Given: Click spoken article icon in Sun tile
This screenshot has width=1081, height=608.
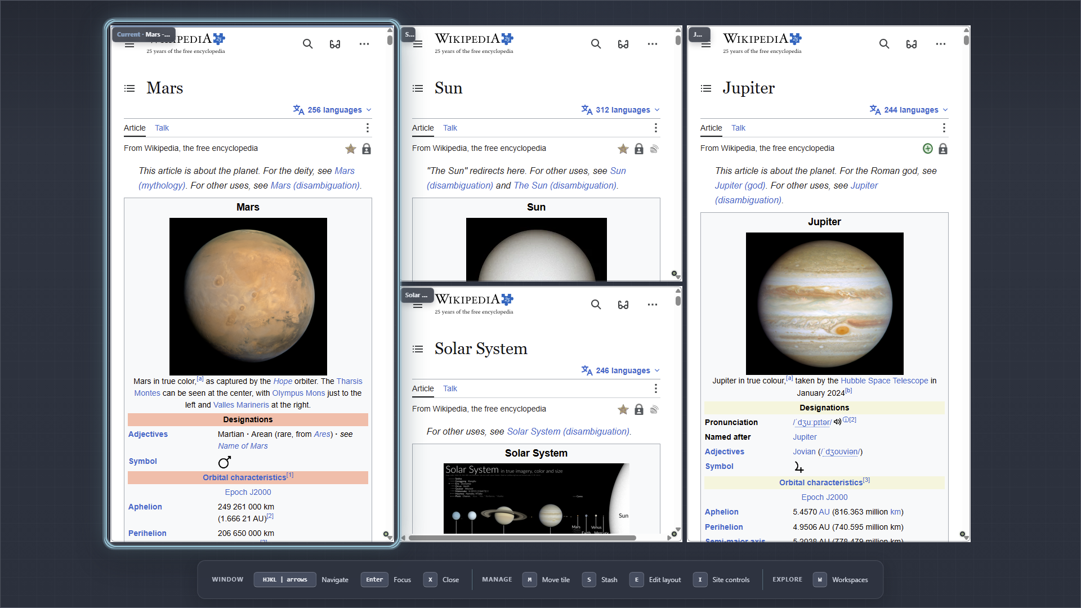Looking at the screenshot, I should (x=654, y=149).
